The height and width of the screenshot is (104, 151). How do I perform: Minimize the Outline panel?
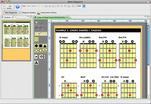coord(28,17)
